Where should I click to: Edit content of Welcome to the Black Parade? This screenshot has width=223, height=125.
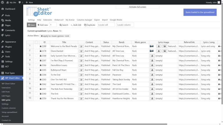pos(81,46)
